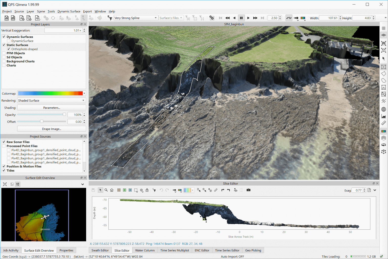
Task: Expand the Rendering Shaded Surface dropdown
Action: (x=83, y=100)
